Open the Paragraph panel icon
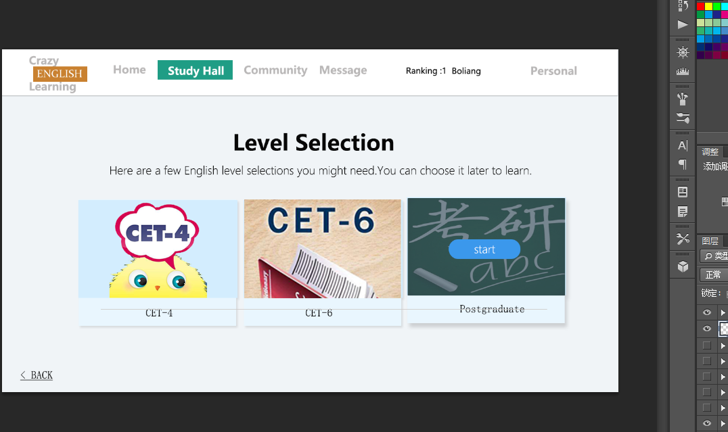This screenshot has height=432, width=728. (x=683, y=164)
